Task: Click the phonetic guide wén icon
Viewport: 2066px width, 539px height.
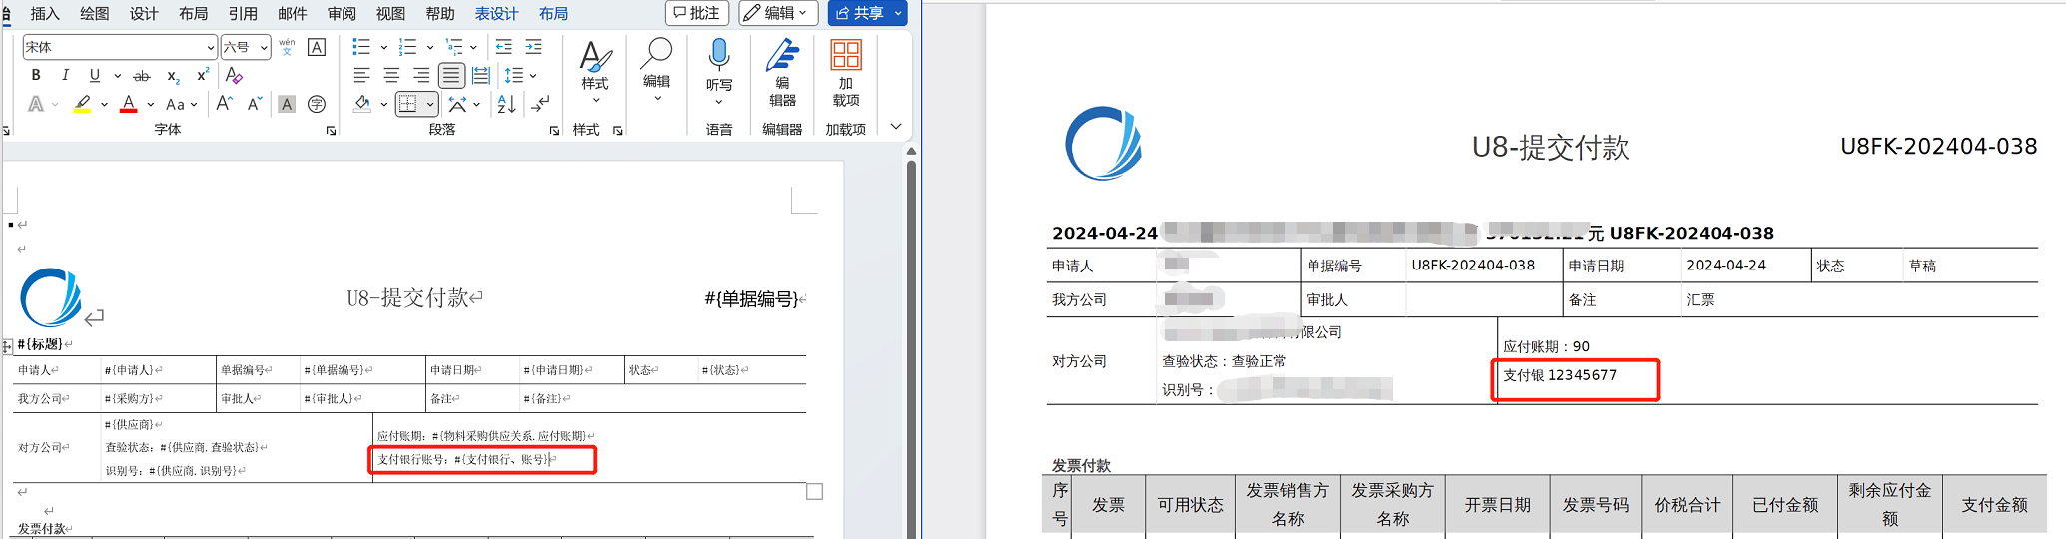Action: 287,46
